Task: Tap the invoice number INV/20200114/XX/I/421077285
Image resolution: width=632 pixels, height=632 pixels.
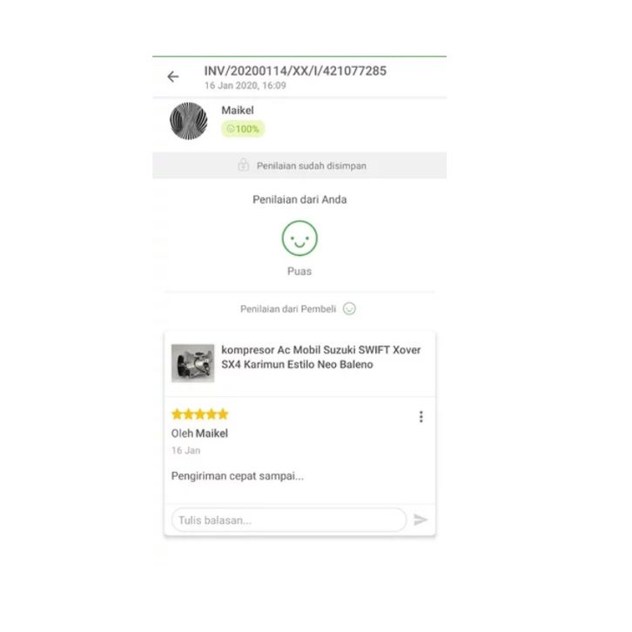Action: click(x=295, y=71)
